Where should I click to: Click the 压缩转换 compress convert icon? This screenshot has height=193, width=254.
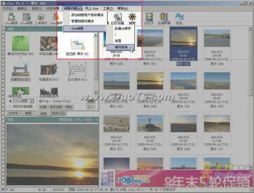[164, 19]
